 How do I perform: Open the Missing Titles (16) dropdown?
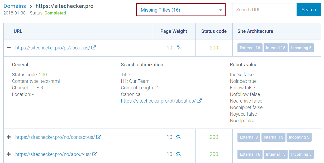[181, 10]
